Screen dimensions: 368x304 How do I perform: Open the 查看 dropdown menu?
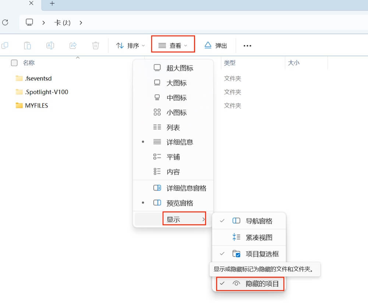(173, 45)
